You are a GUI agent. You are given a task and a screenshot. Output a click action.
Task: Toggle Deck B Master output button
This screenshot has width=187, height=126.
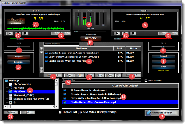pyautogui.click(x=163, y=33)
